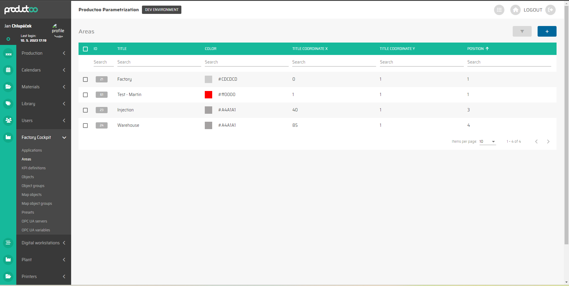Click the Calendars sidebar icon

(8, 70)
